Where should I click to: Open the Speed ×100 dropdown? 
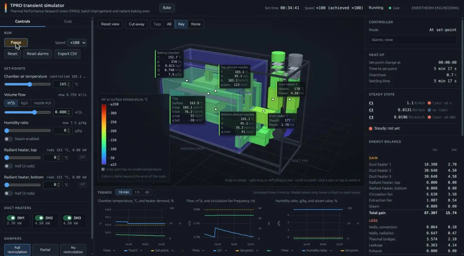77,43
